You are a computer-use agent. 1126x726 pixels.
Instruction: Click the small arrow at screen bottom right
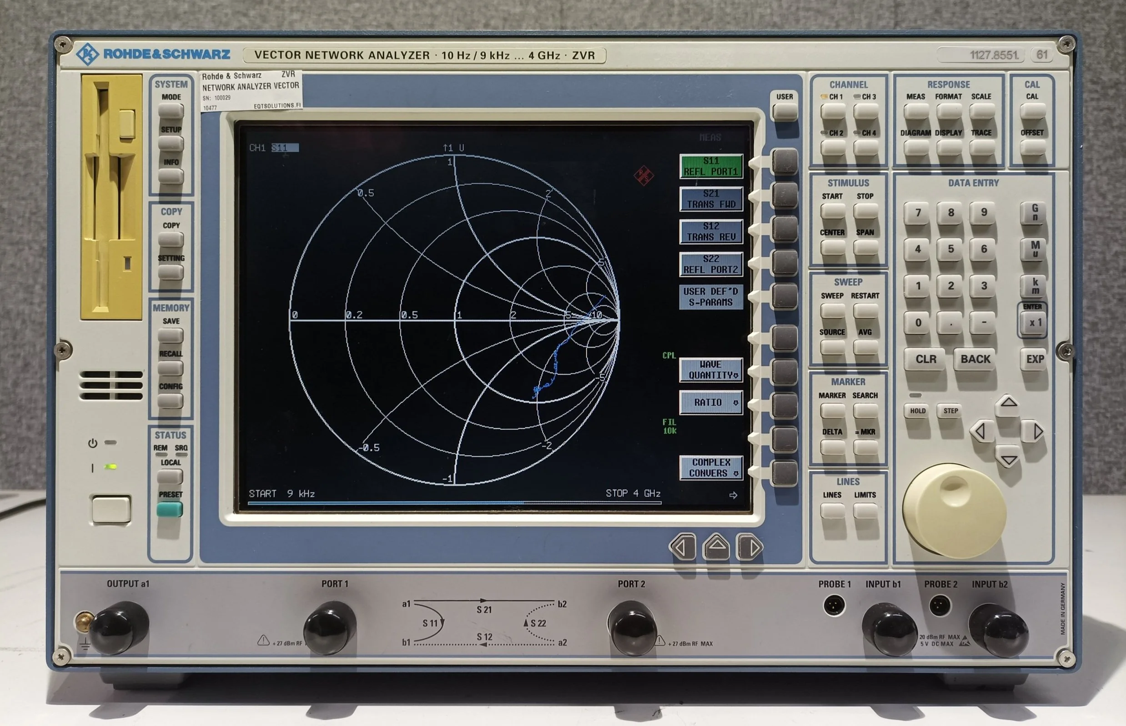pos(733,495)
